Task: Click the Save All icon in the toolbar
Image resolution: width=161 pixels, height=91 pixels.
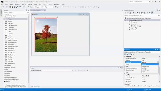Action: point(17,7)
